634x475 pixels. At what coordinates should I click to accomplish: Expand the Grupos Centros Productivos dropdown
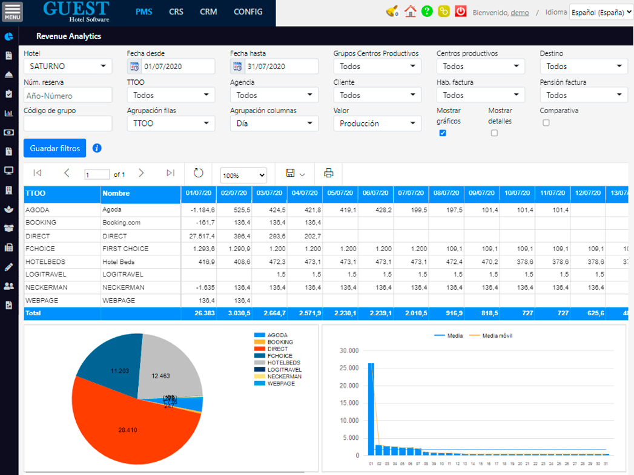[377, 66]
